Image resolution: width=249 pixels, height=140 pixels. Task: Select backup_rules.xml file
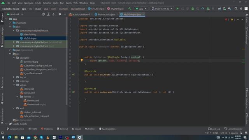(x=32, y=112)
